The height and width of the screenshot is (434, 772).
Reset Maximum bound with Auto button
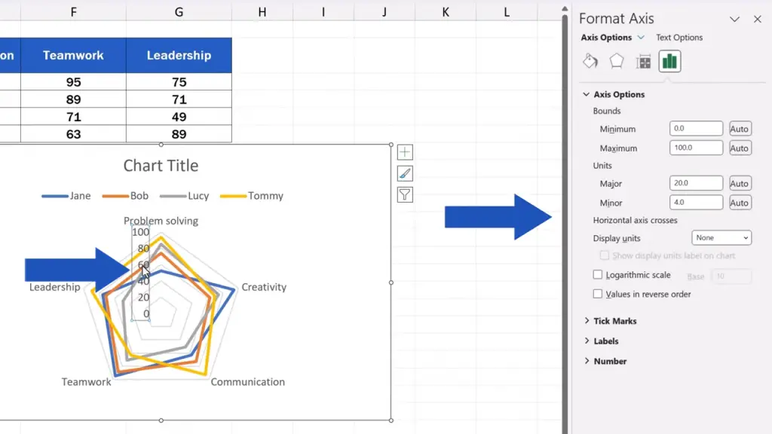739,148
